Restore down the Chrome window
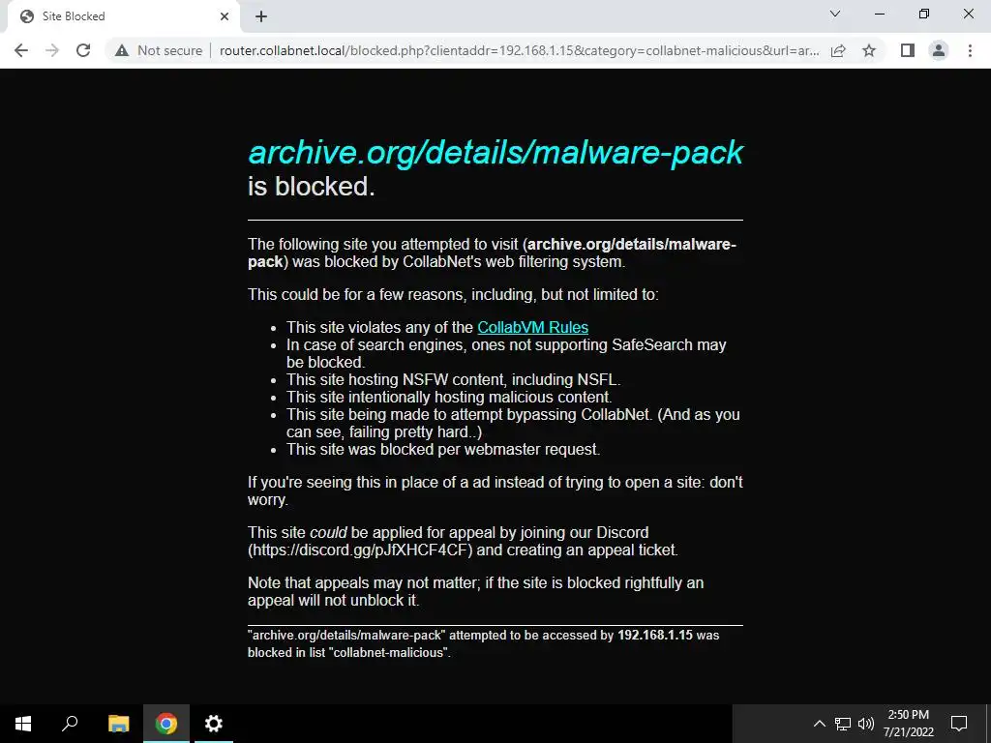This screenshot has width=991, height=743. (x=924, y=14)
